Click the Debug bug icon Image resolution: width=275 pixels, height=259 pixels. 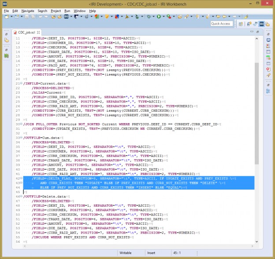[x=149, y=17]
